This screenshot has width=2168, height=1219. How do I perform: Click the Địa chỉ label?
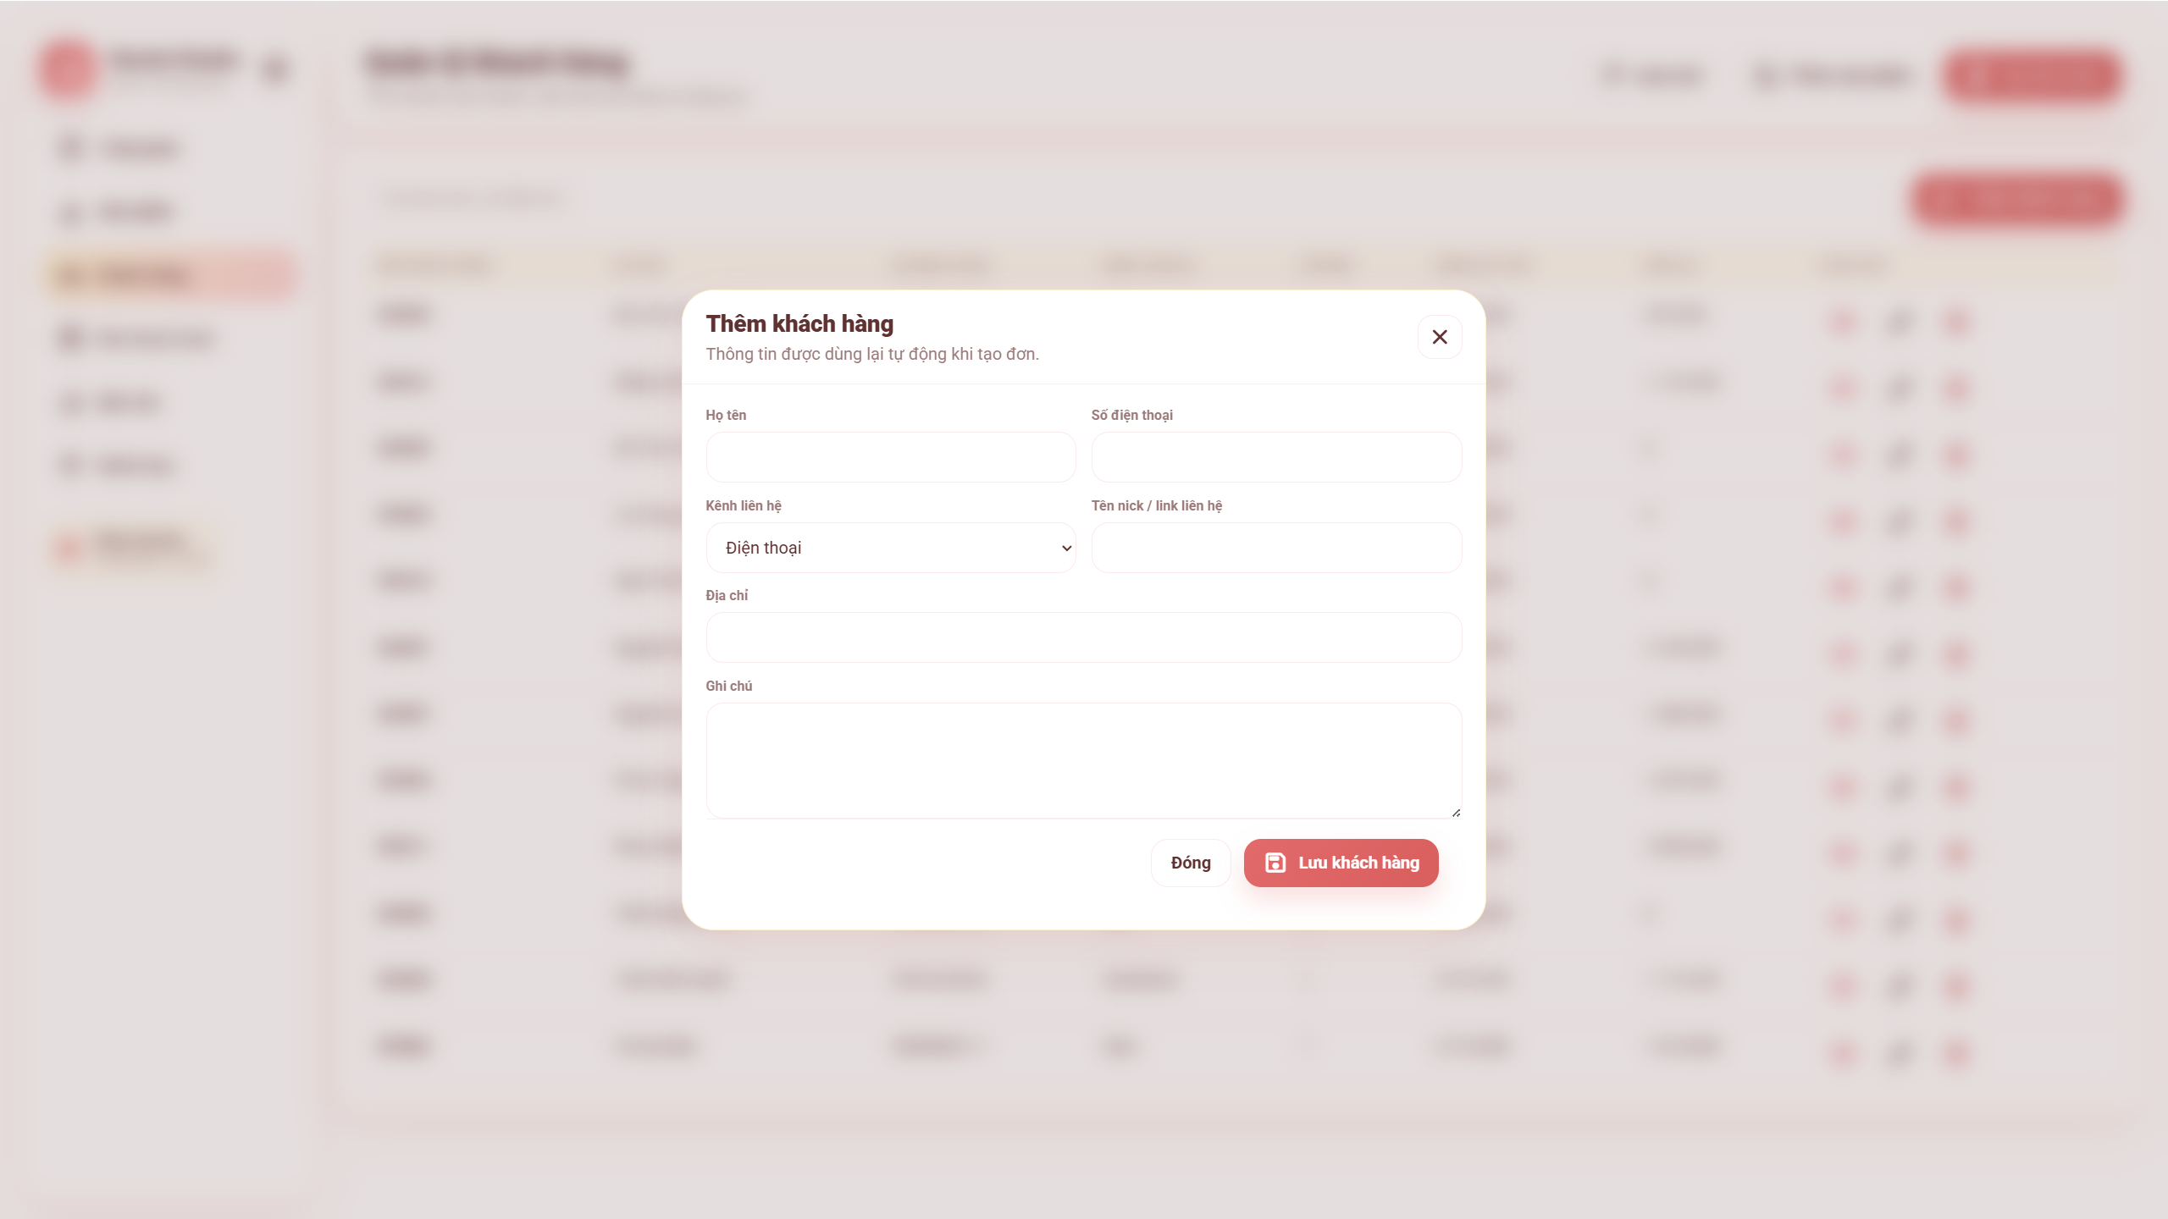click(x=726, y=595)
